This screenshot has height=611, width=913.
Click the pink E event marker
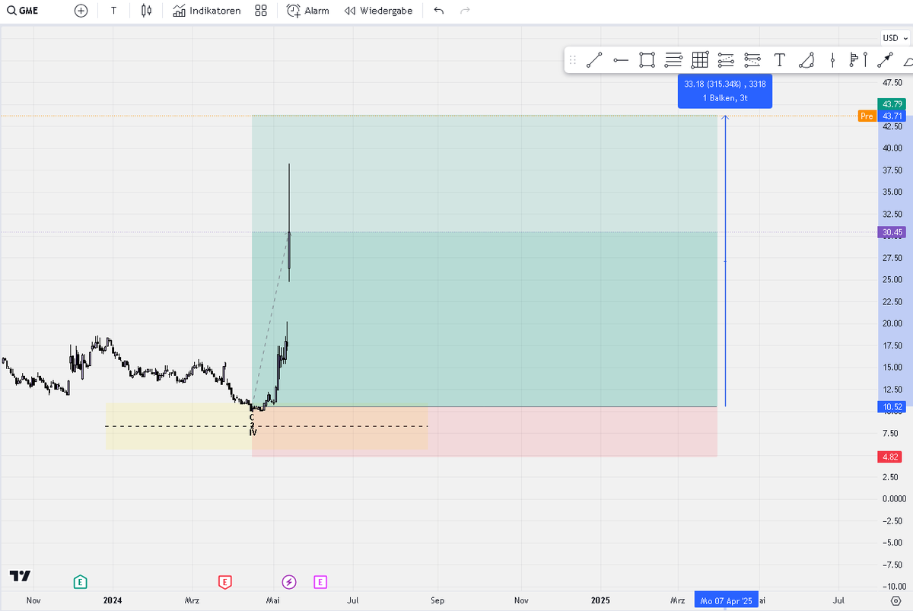(x=320, y=582)
